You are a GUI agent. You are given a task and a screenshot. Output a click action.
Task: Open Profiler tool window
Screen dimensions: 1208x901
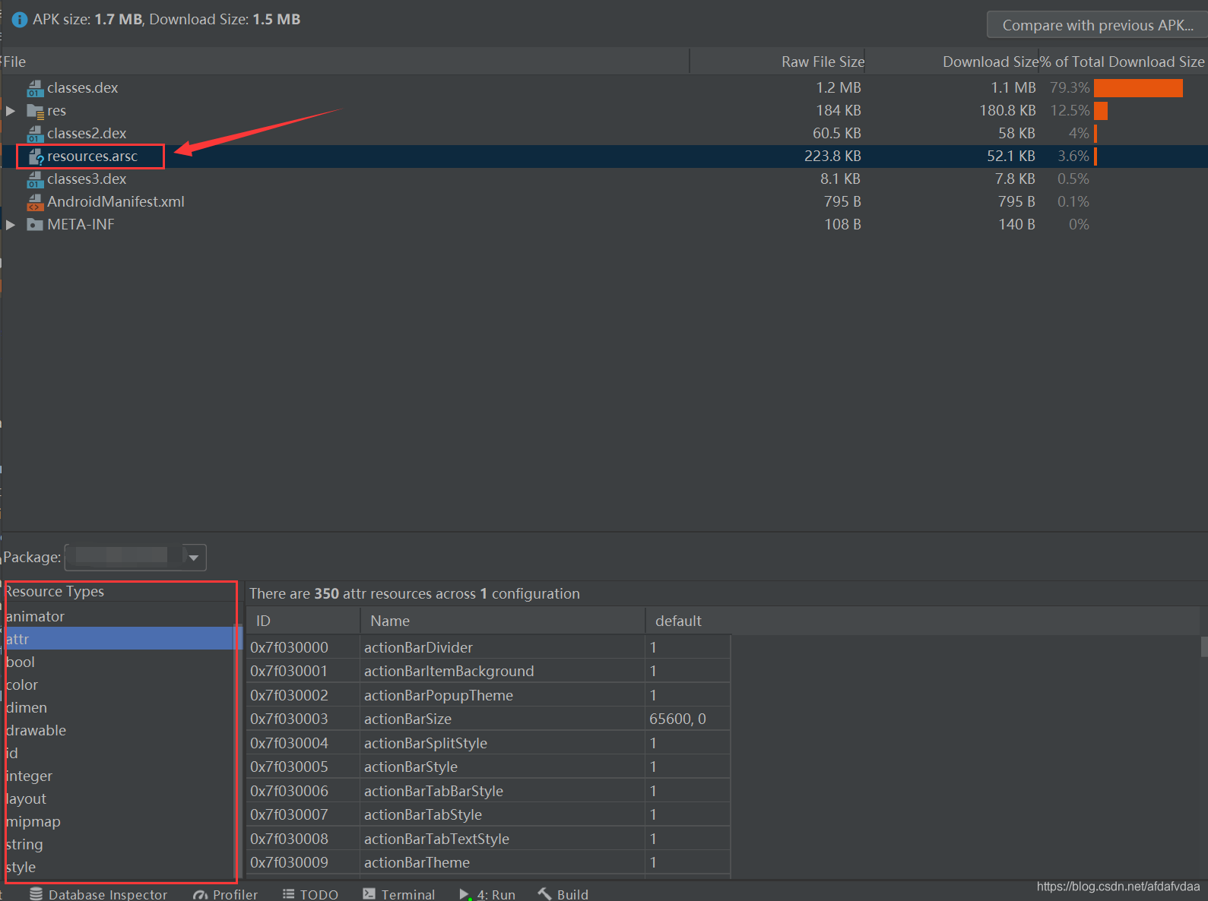[x=225, y=894]
